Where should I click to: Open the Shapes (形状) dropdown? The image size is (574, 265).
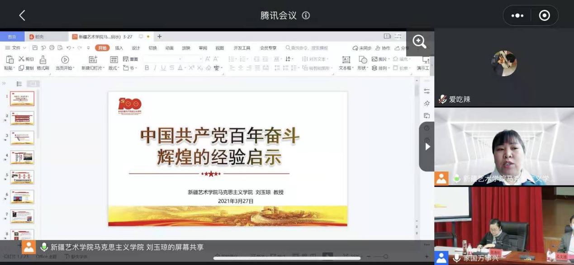click(x=363, y=68)
